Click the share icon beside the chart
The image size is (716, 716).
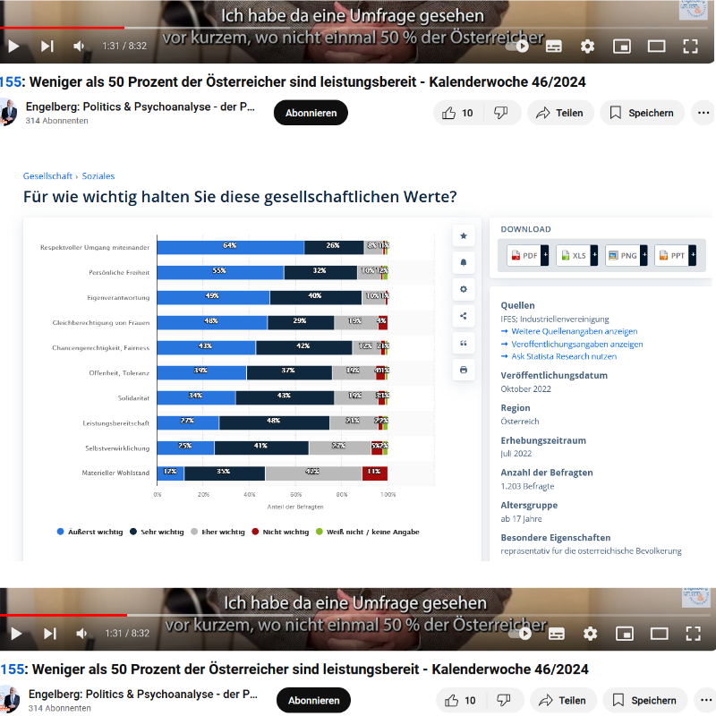pos(463,316)
